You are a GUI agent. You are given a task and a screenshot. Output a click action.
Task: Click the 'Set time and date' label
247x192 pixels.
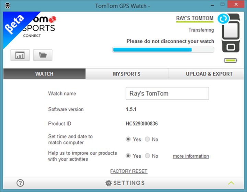pos(70,139)
